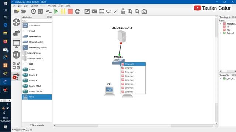Image resolution: width=236 pixels, height=132 pixels.
Task: Choose Ethernet4 port from switch list
Action: pos(133,80)
